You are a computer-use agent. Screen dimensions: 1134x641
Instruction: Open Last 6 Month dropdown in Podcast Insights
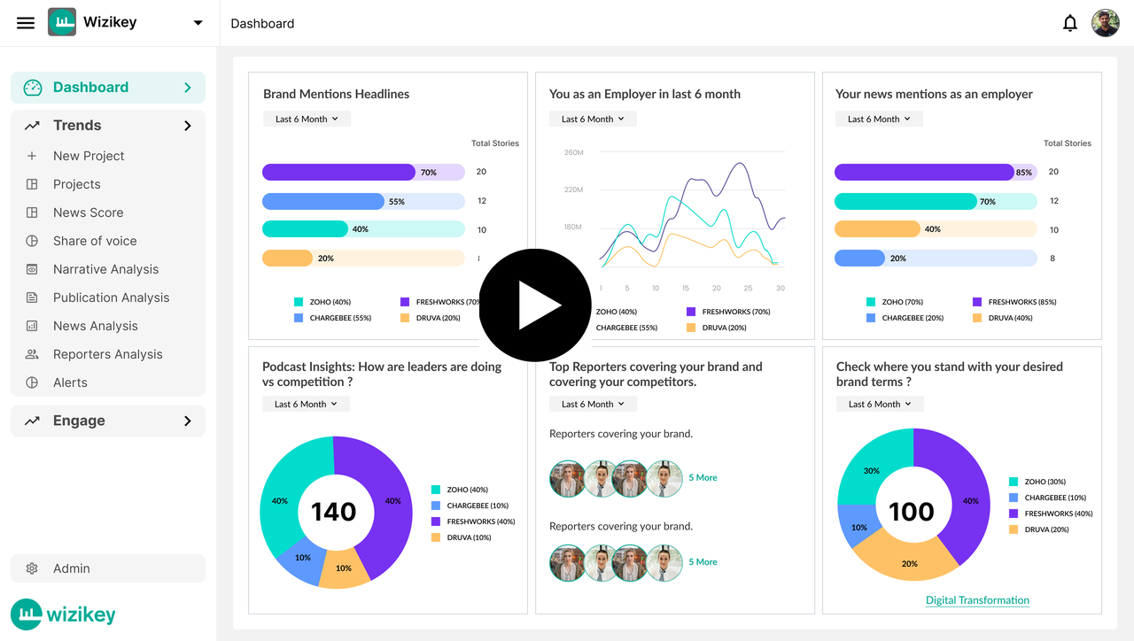tap(306, 404)
